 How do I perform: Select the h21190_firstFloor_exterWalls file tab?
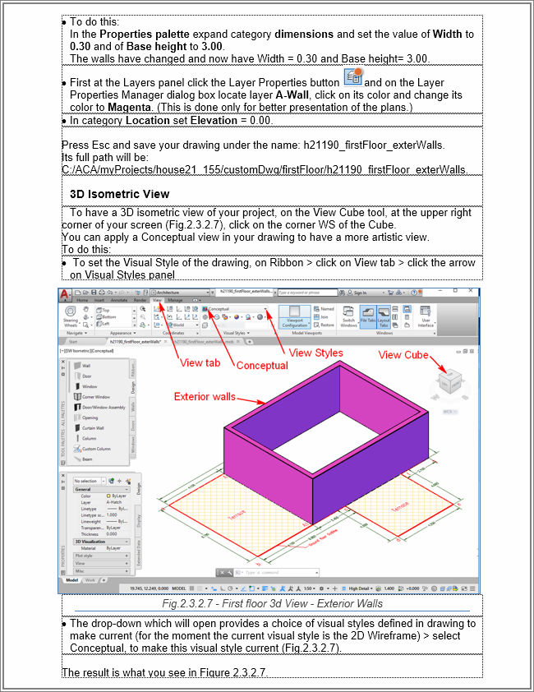tap(135, 342)
